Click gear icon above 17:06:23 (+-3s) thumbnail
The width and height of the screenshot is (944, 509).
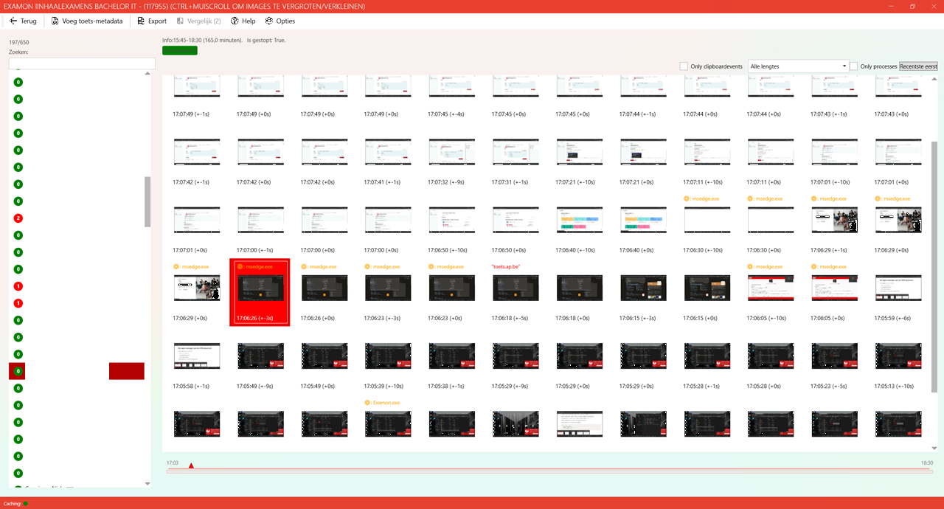368,267
